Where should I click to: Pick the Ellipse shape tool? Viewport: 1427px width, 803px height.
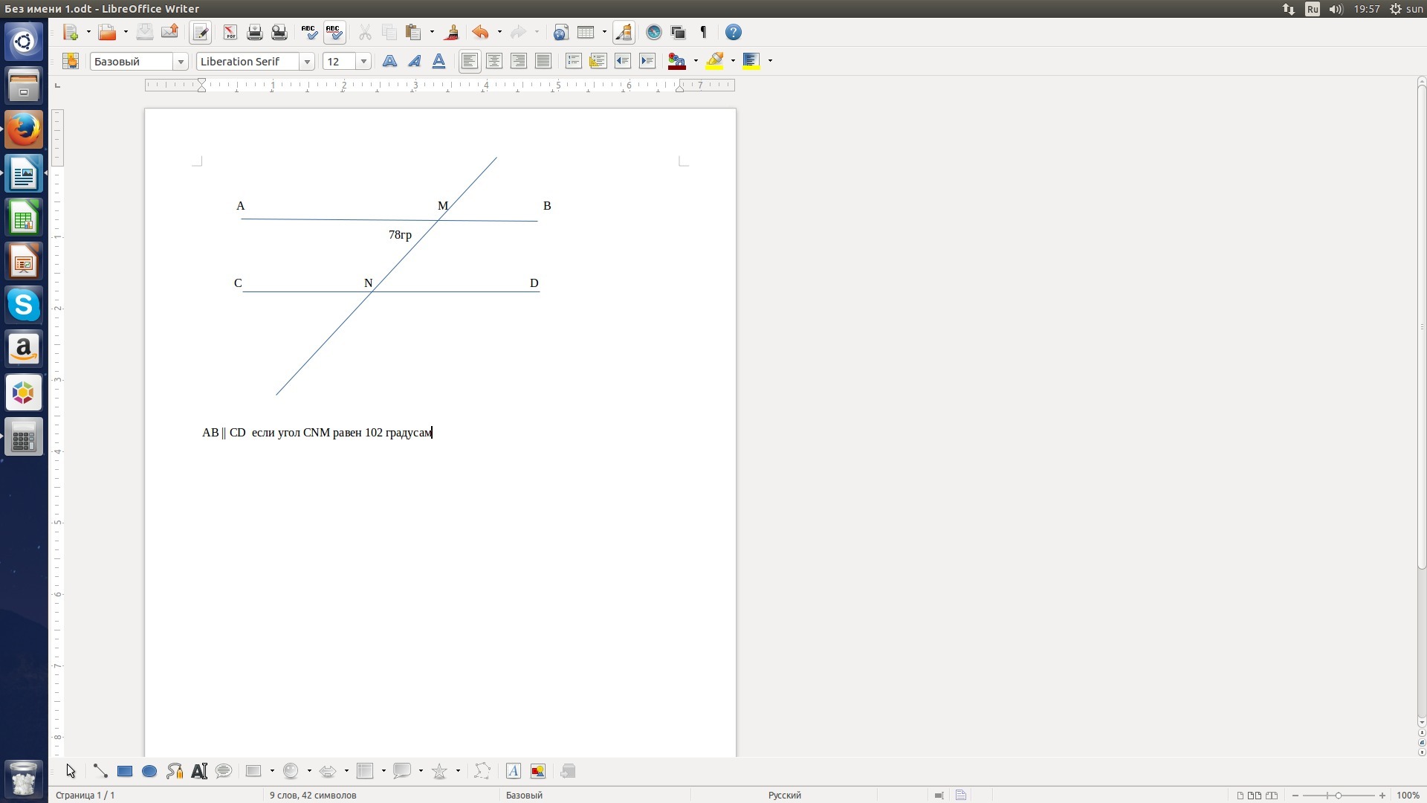pyautogui.click(x=149, y=771)
